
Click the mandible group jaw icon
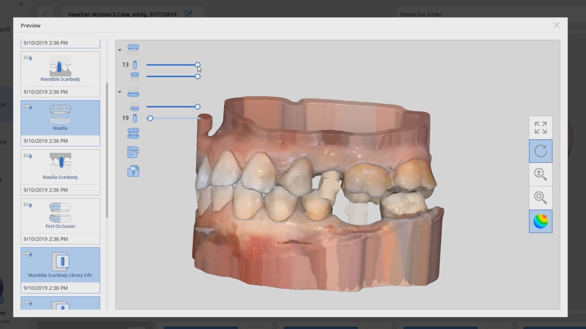click(x=133, y=92)
